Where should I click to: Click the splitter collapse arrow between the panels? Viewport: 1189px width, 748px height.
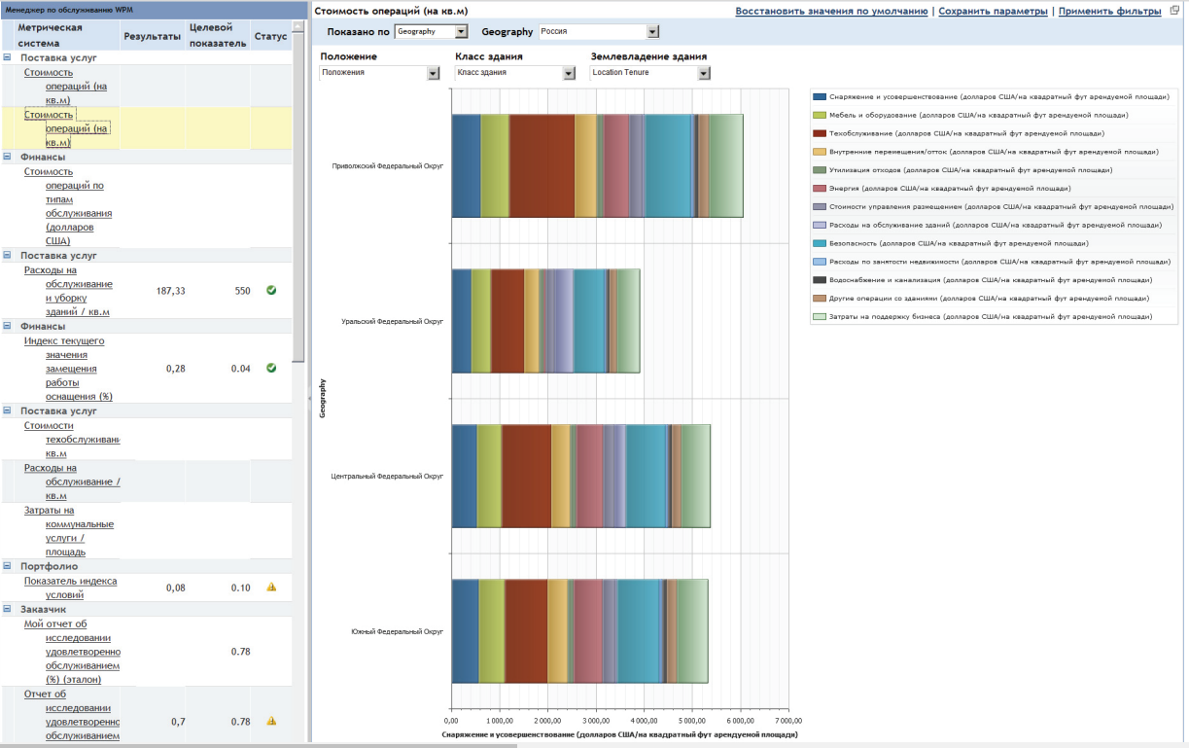tap(308, 397)
